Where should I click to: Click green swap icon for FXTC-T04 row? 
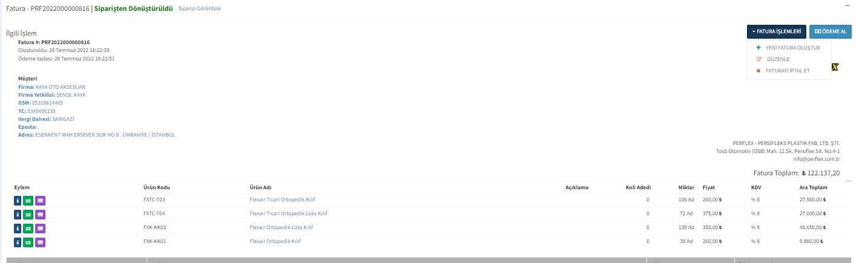[28, 214]
